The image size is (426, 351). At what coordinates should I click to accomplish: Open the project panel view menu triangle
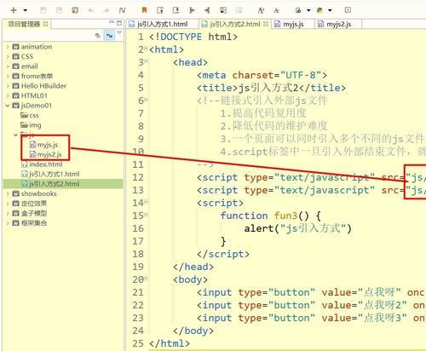coord(119,33)
